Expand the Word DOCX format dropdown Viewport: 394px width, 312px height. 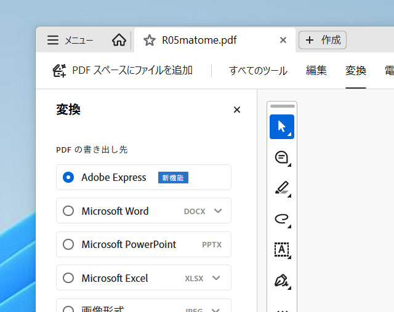[218, 210]
